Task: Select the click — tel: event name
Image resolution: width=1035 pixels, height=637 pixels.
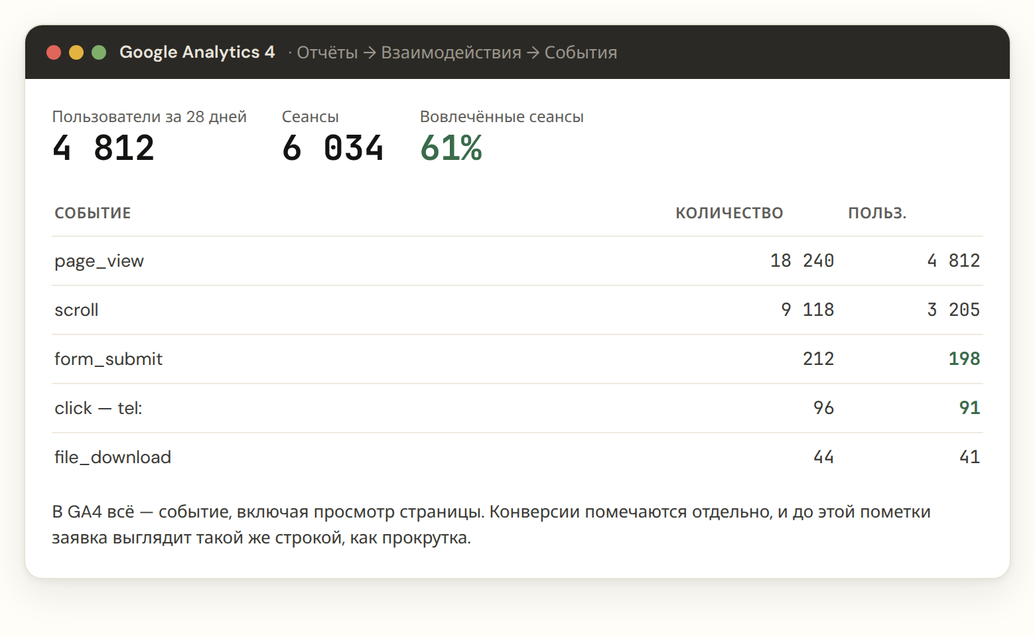Action: coord(98,408)
